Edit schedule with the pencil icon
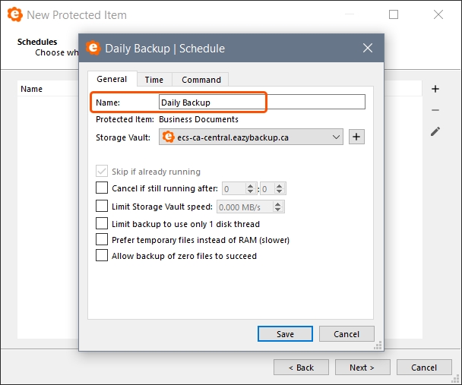Image resolution: width=462 pixels, height=385 pixels. (435, 131)
